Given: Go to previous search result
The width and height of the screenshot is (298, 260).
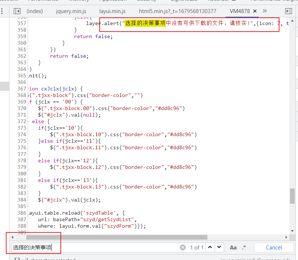Looking at the screenshot, I should (210, 248).
